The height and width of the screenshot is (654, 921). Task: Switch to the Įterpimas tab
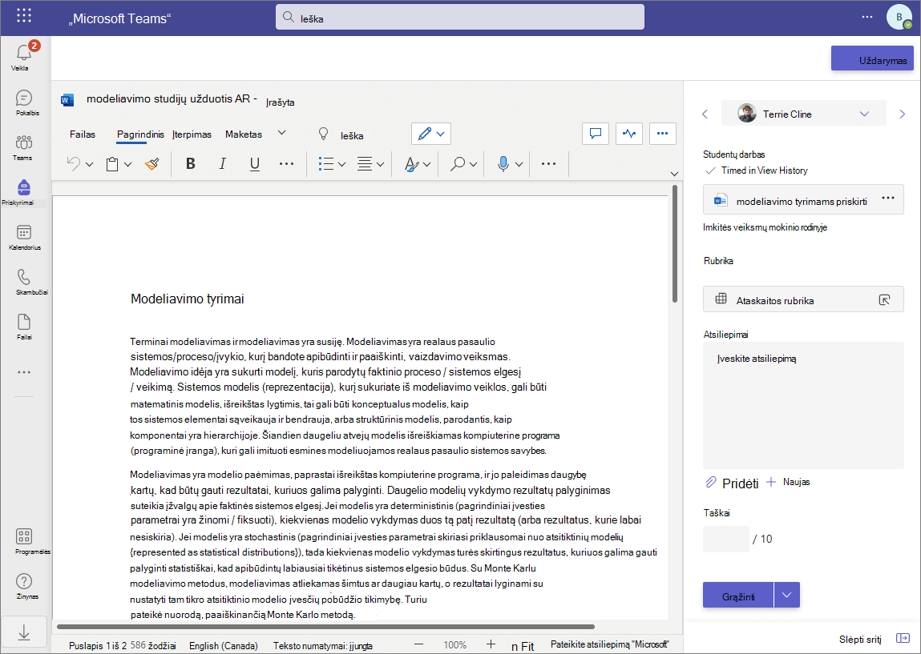[x=192, y=134]
